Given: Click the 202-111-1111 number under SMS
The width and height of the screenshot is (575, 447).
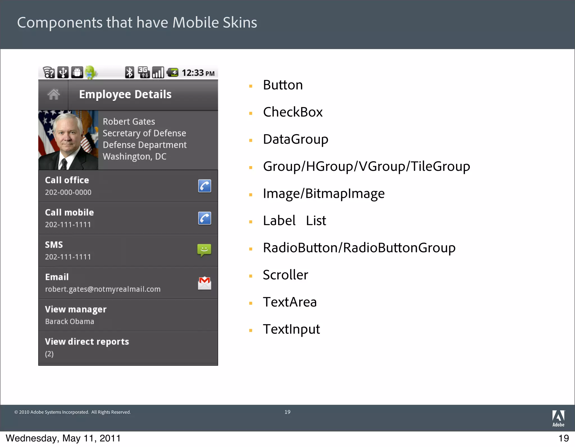Looking at the screenshot, I should click(68, 257).
